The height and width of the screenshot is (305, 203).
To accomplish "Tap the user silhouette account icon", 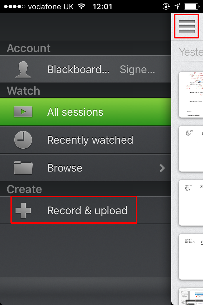I will coord(23,70).
